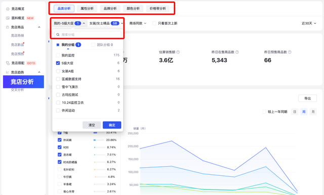This screenshot has width=324, height=195.
Task: Open 竞店预售 in sidebar
Action: pyautogui.click(x=17, y=54)
